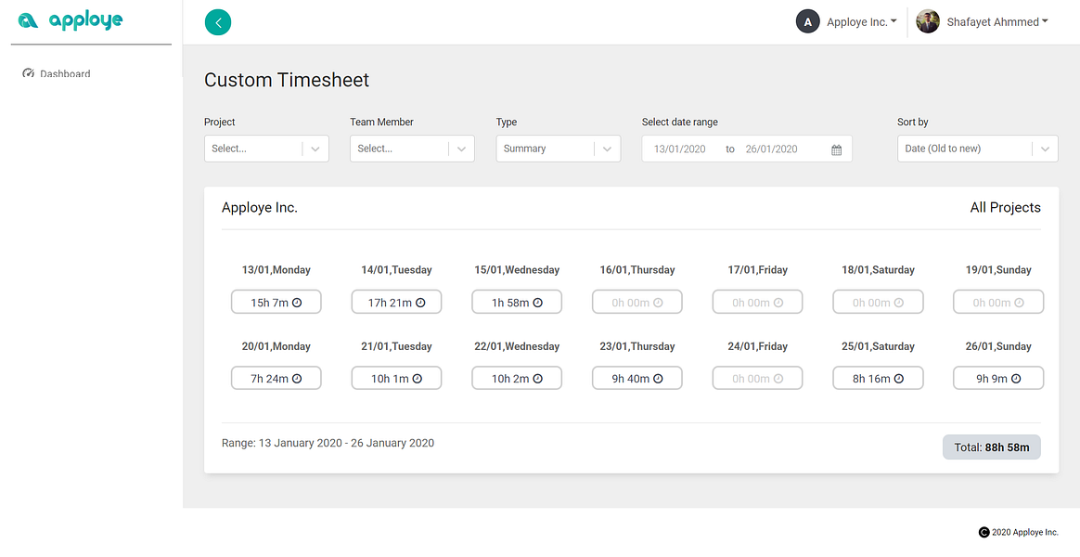This screenshot has width=1080, height=557.
Task: Open the 10h 2m entry for 22/01 Wednesday
Action: (517, 379)
